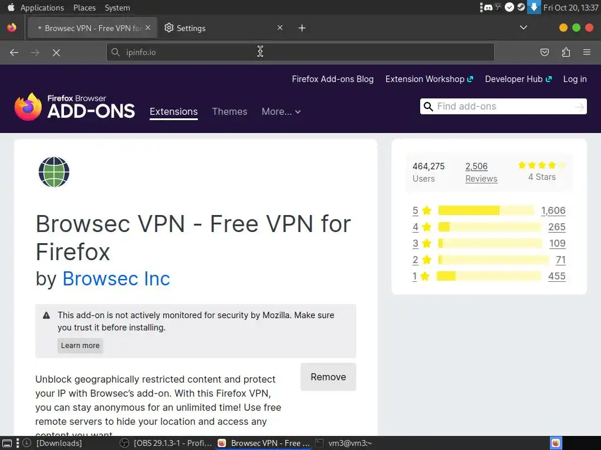
Task: Click the 4 Stars rating stars
Action: (542, 165)
